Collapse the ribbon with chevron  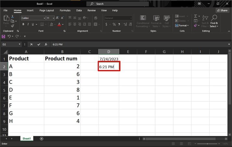click(229, 31)
